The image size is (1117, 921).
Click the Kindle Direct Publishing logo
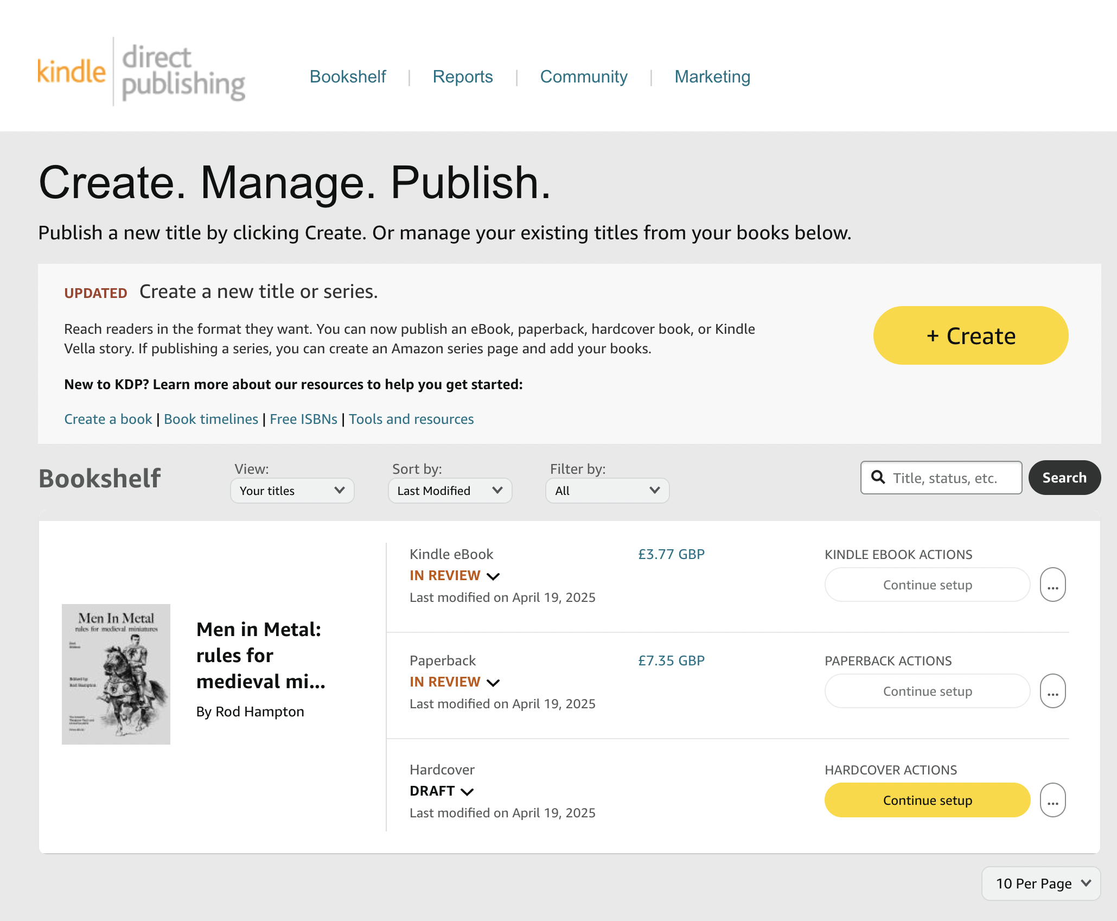coord(141,72)
